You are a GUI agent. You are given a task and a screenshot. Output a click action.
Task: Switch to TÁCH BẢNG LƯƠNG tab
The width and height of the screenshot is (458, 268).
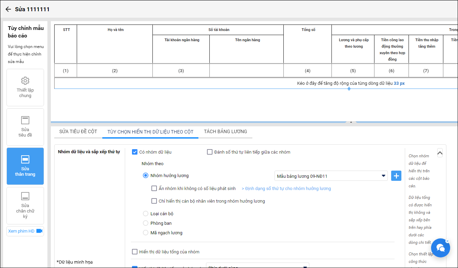(225, 131)
